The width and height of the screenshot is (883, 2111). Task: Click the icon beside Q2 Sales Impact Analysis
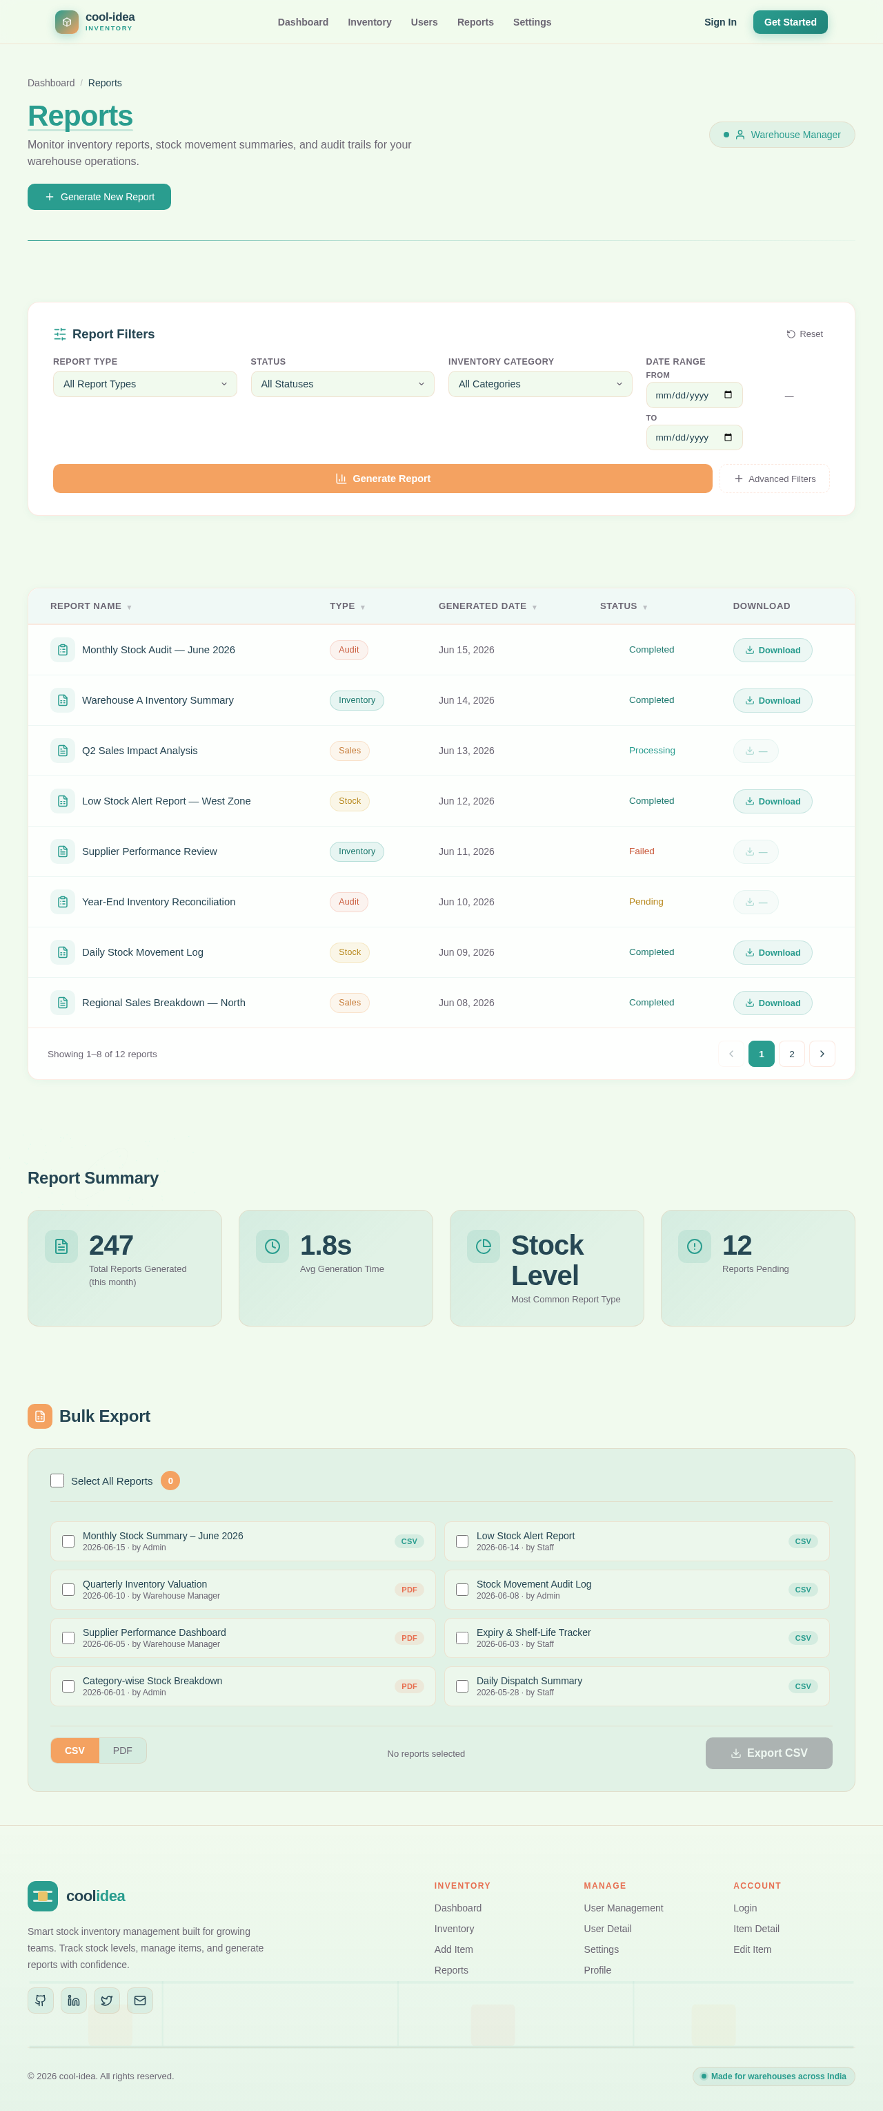[62, 751]
